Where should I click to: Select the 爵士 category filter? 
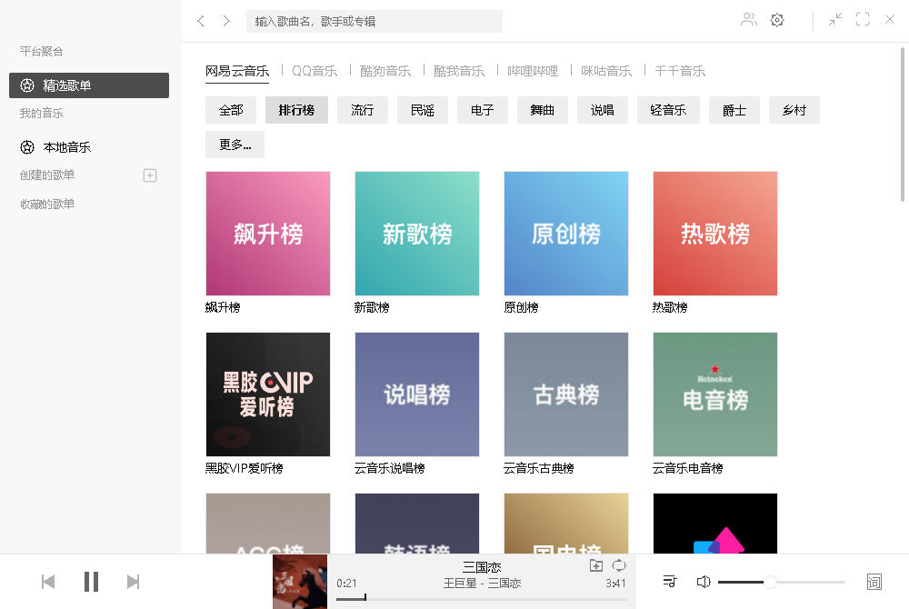coord(734,110)
